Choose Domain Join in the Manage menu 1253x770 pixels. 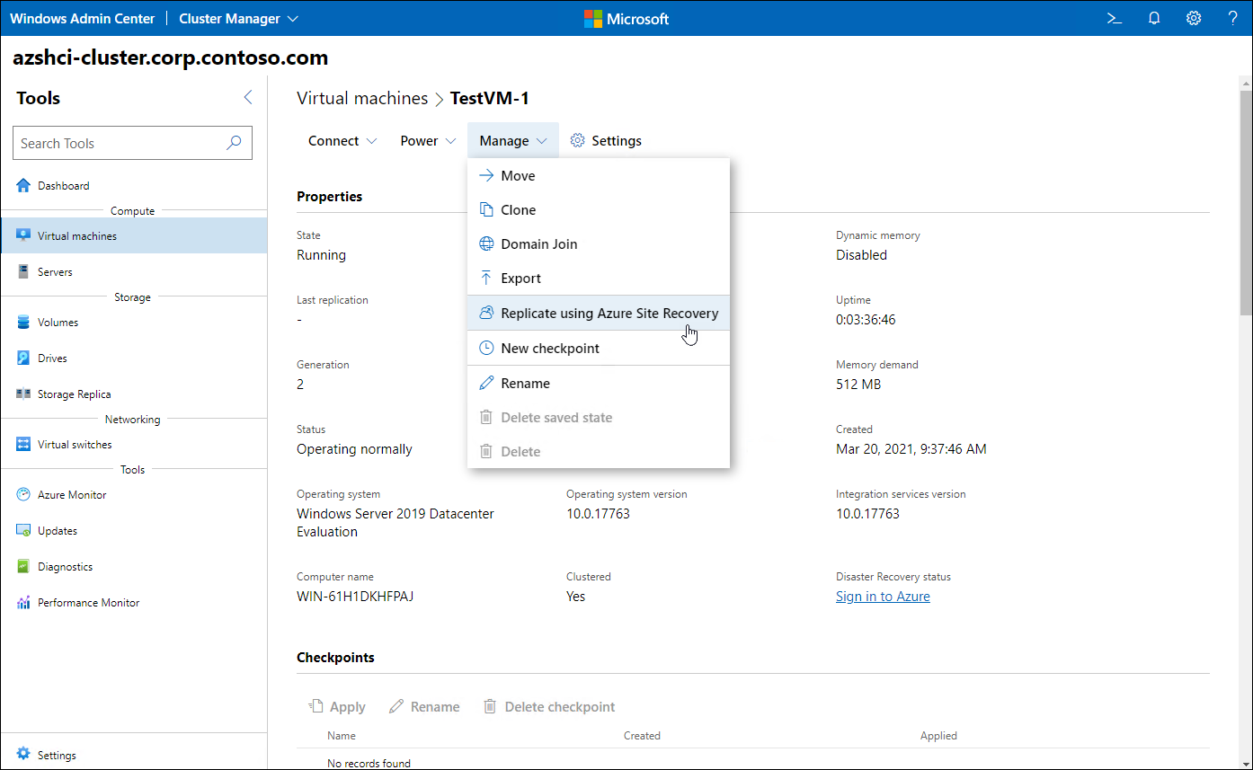599,244
